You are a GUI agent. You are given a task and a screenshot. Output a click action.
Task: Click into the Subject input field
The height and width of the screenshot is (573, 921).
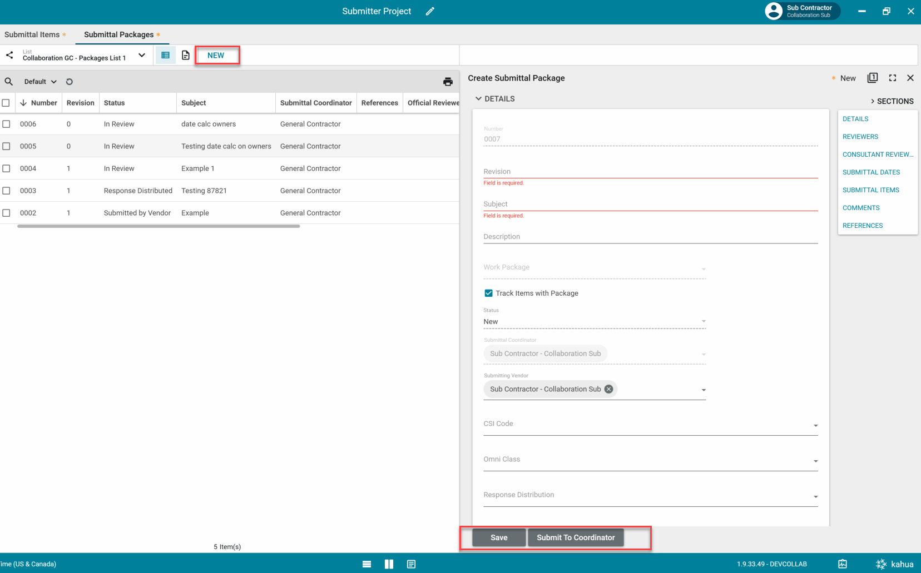pyautogui.click(x=650, y=204)
